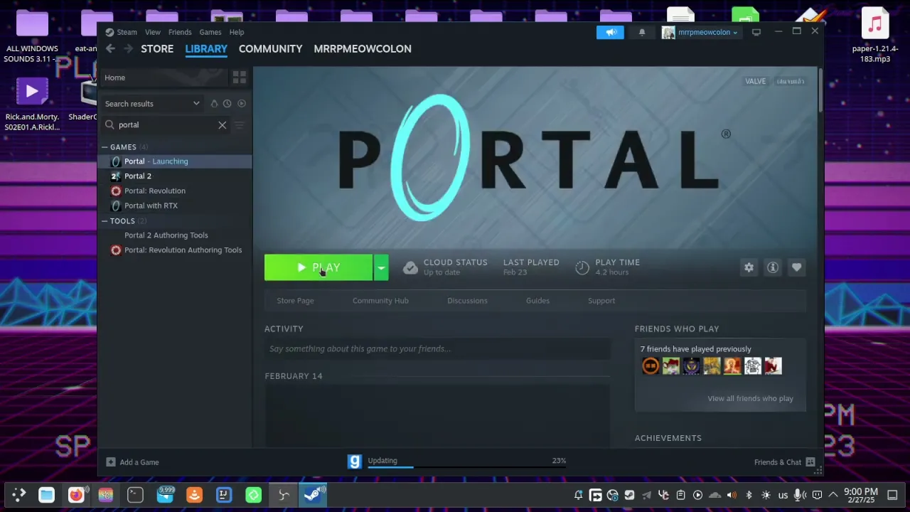Collapse the GAMES category
Image resolution: width=910 pixels, height=512 pixels.
click(x=105, y=147)
